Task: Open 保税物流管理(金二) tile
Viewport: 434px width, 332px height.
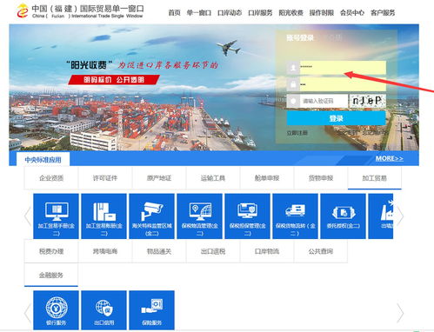Action: [x=199, y=216]
